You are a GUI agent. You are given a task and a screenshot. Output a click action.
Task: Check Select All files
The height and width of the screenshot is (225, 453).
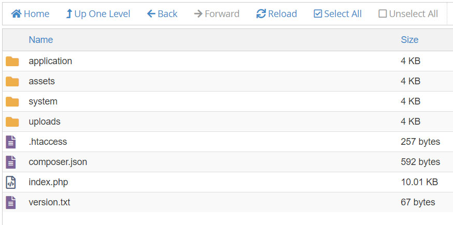pos(338,14)
